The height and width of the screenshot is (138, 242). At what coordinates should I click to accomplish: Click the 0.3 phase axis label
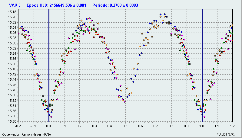(x=94, y=126)
